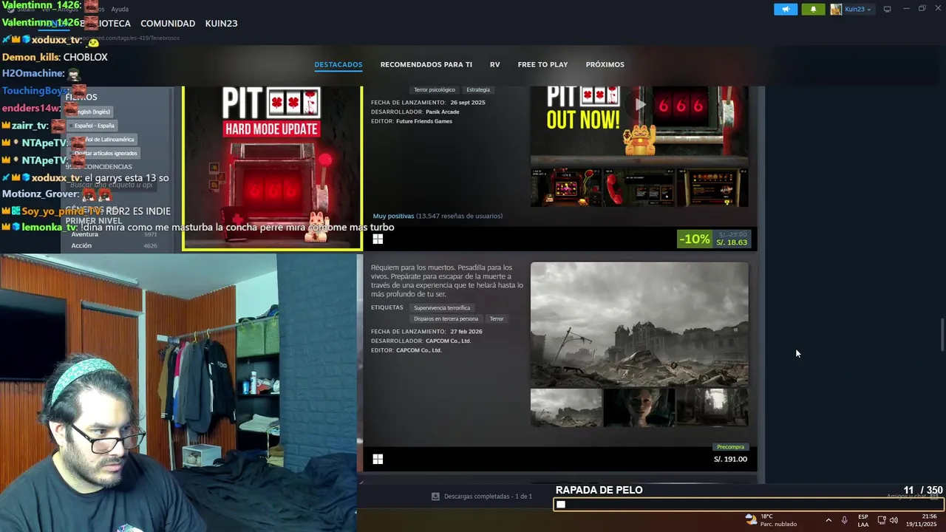Click the -10% discount price block
Image resolution: width=946 pixels, height=532 pixels.
point(714,239)
